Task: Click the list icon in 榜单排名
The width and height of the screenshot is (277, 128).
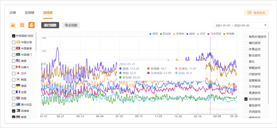Action: point(249,13)
